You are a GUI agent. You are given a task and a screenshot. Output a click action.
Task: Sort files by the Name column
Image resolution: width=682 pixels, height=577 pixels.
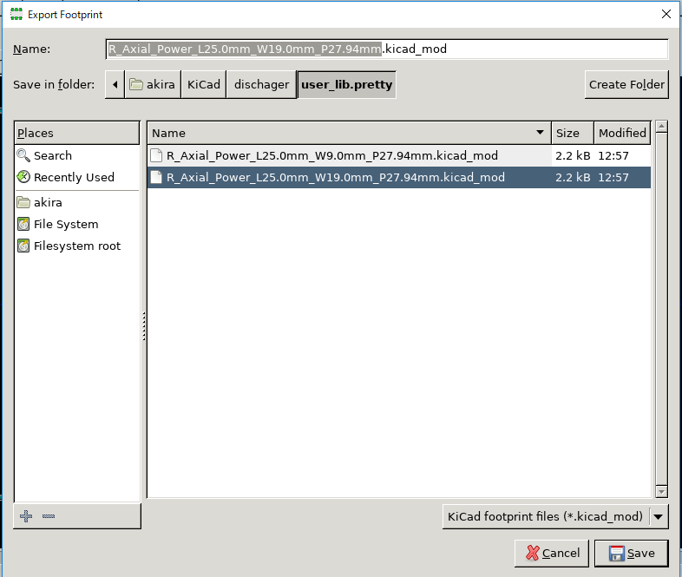click(x=347, y=133)
